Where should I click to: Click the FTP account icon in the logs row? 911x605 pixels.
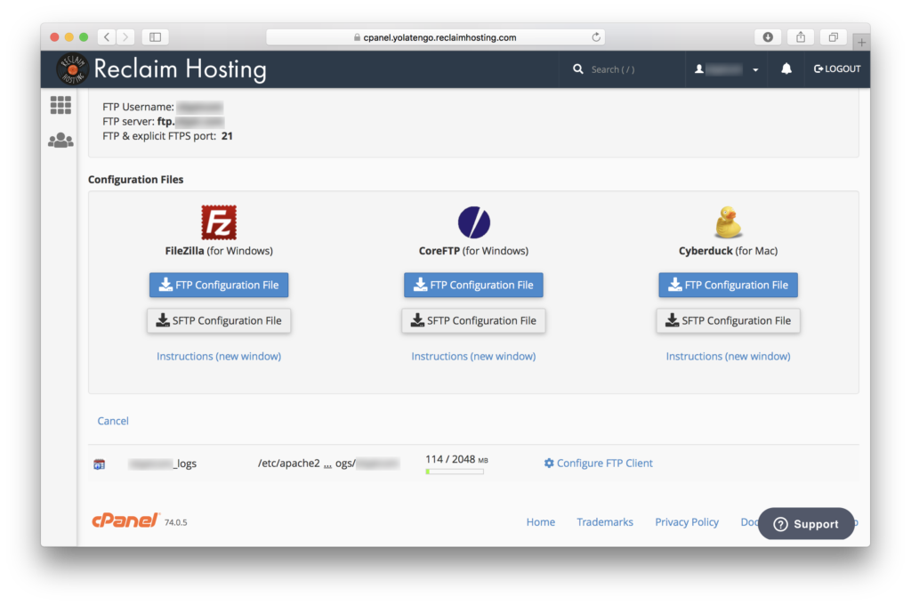point(99,463)
